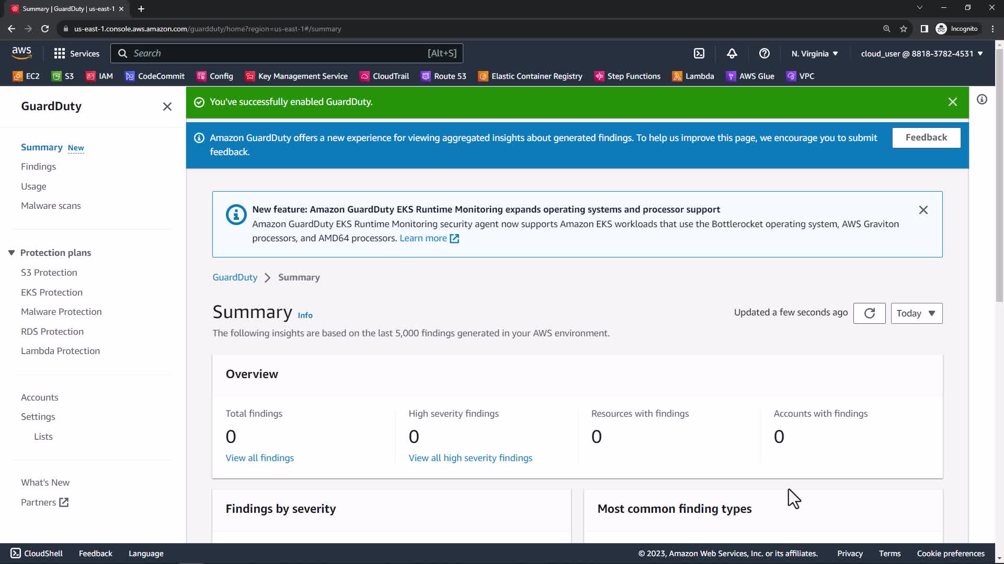Open the help question mark icon
This screenshot has height=564, width=1004.
[x=764, y=53]
